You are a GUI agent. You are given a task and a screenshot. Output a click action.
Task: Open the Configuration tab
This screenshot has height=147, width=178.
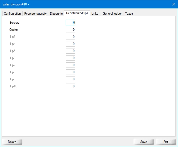[x=12, y=14]
